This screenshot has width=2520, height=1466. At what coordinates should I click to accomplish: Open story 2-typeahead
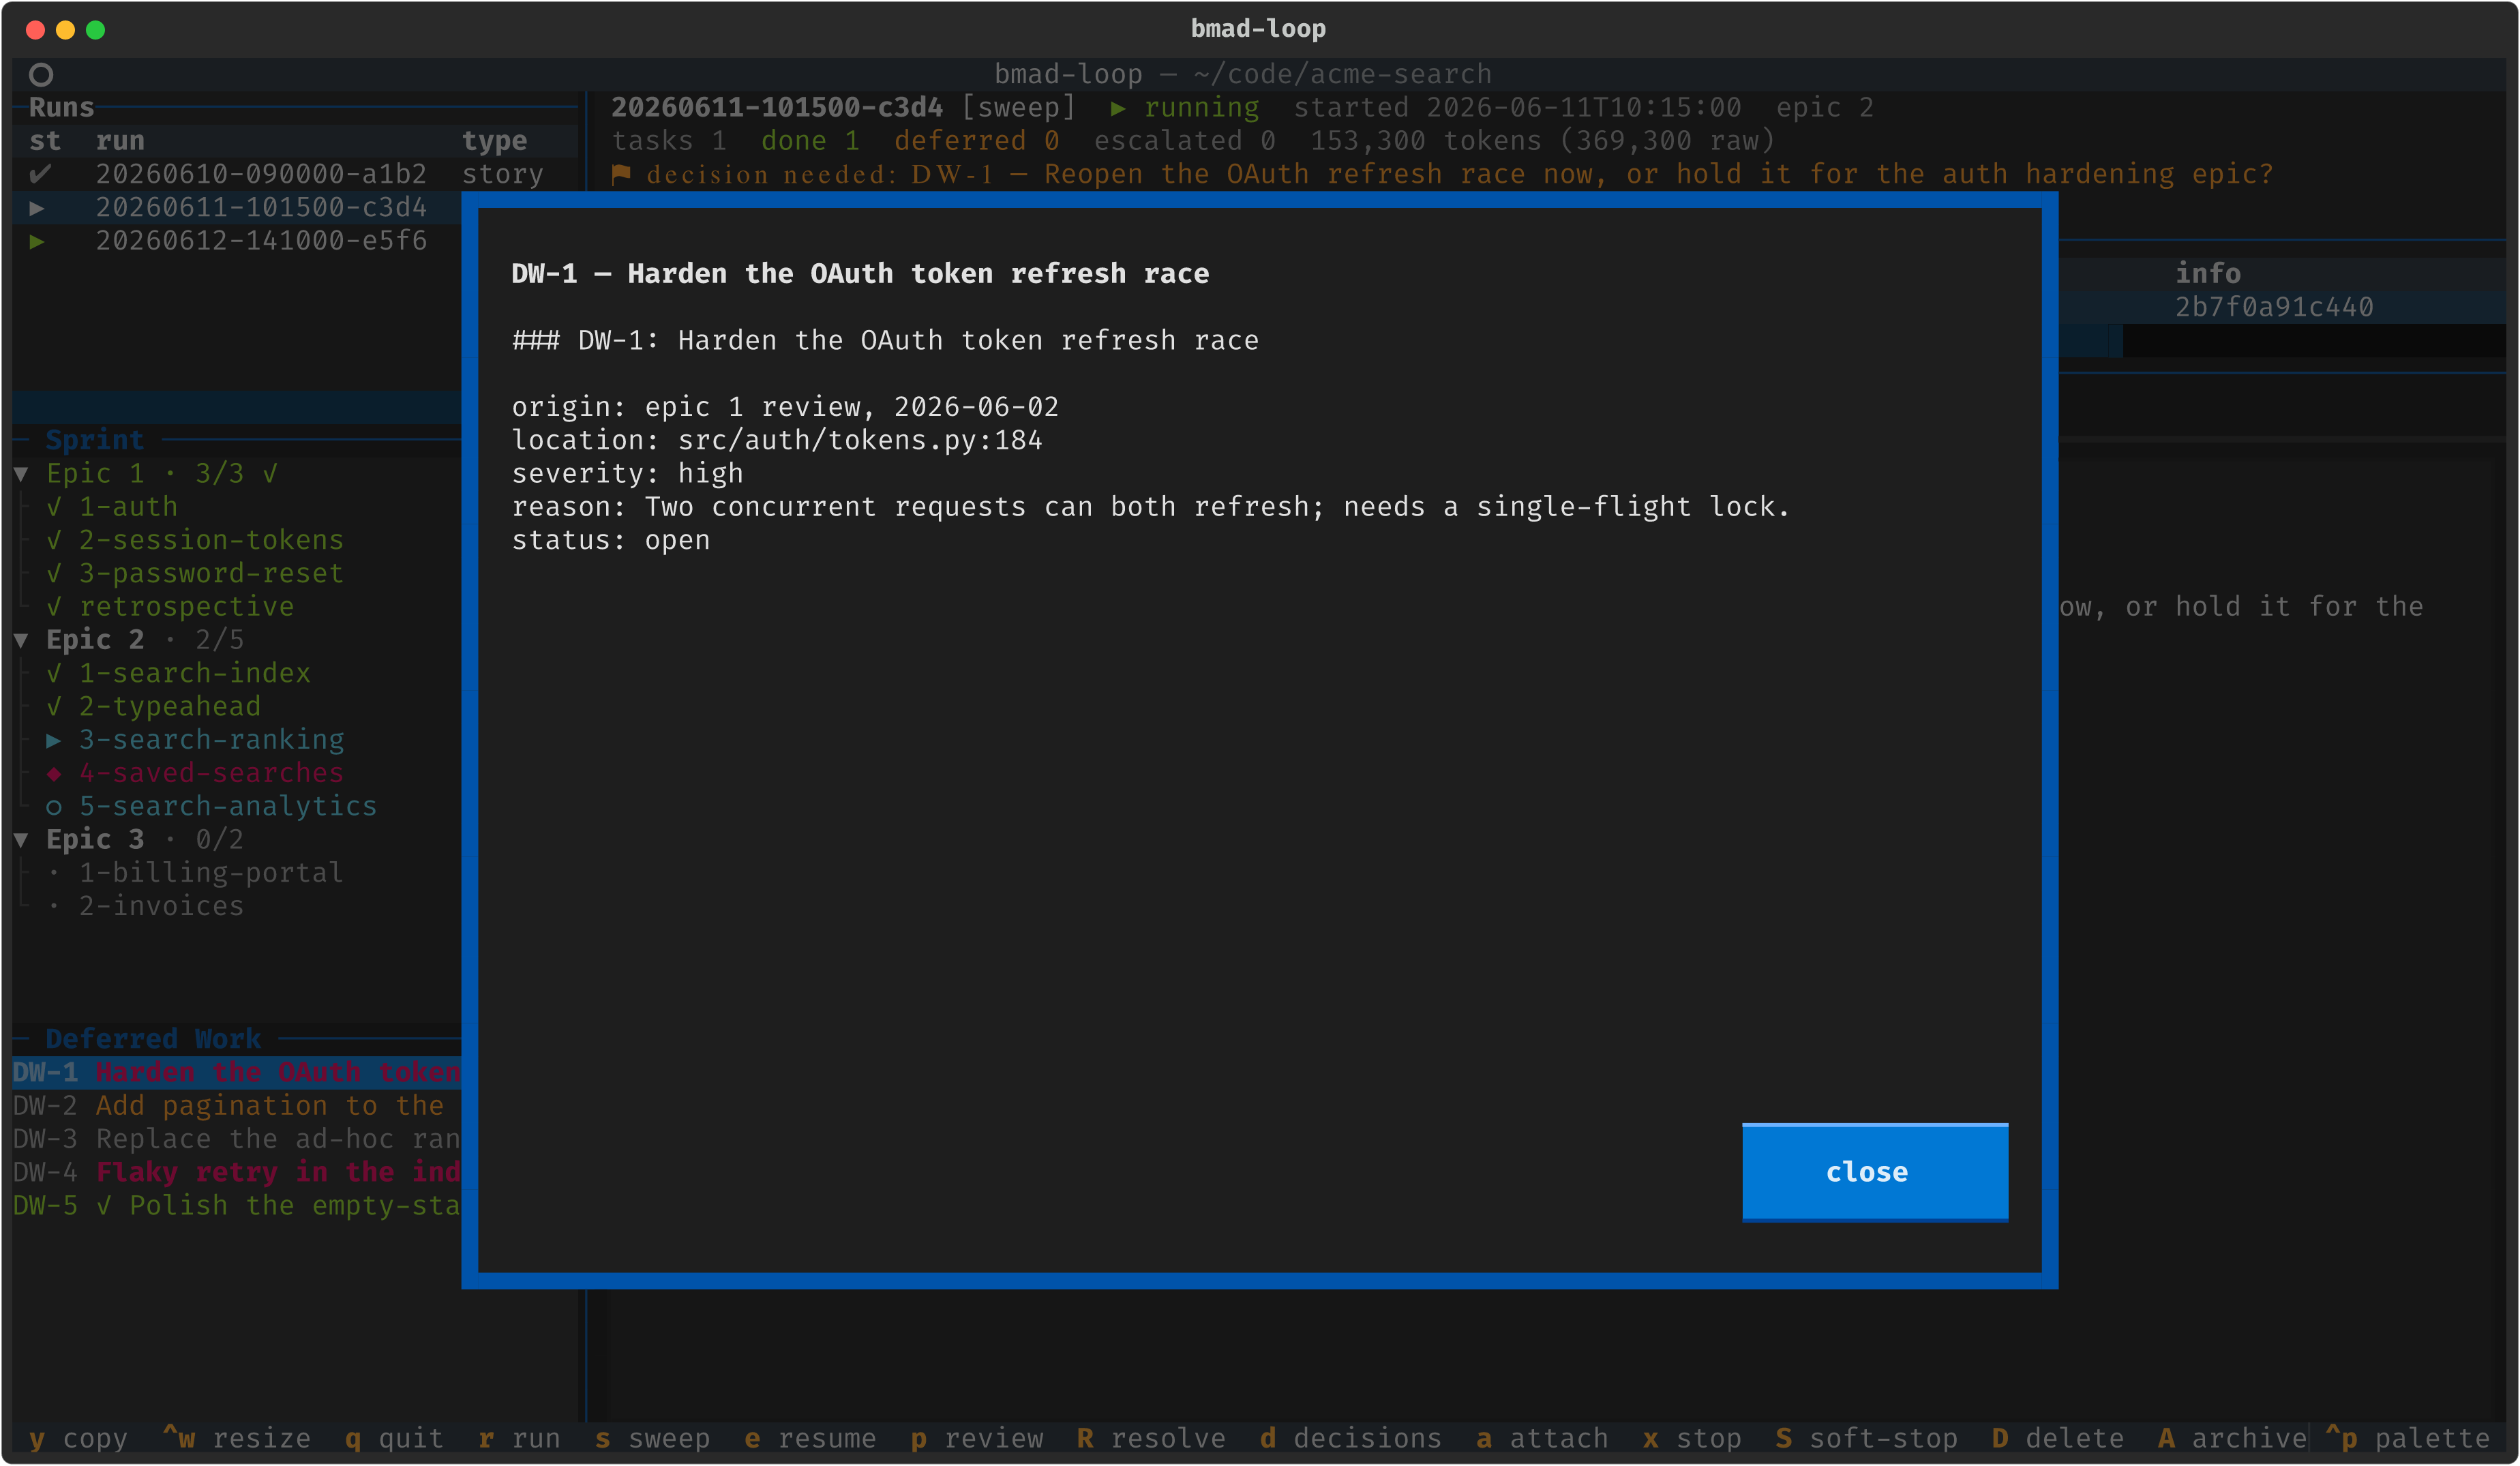170,707
